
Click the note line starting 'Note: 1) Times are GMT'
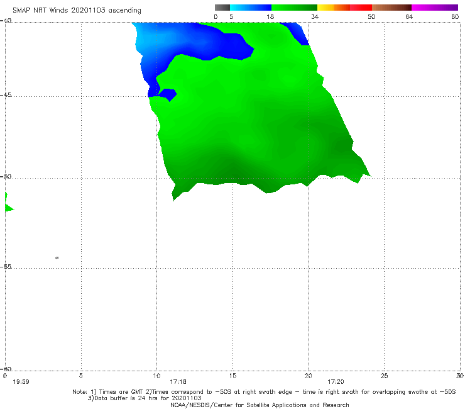tap(264, 392)
